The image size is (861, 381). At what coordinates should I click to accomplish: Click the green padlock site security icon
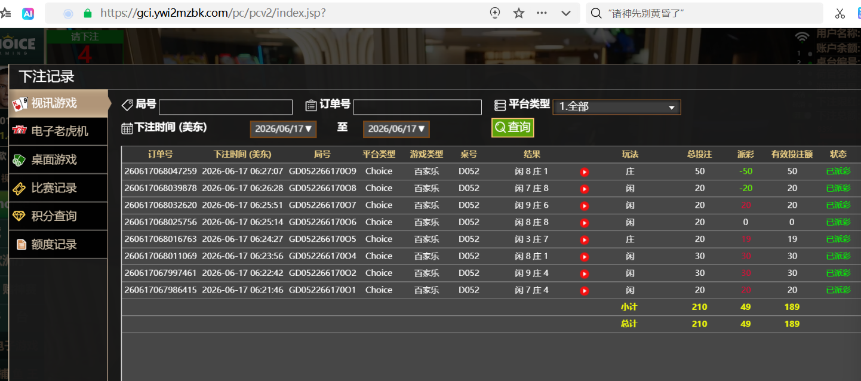(88, 13)
